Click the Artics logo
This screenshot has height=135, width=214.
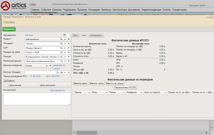coord(13,6)
